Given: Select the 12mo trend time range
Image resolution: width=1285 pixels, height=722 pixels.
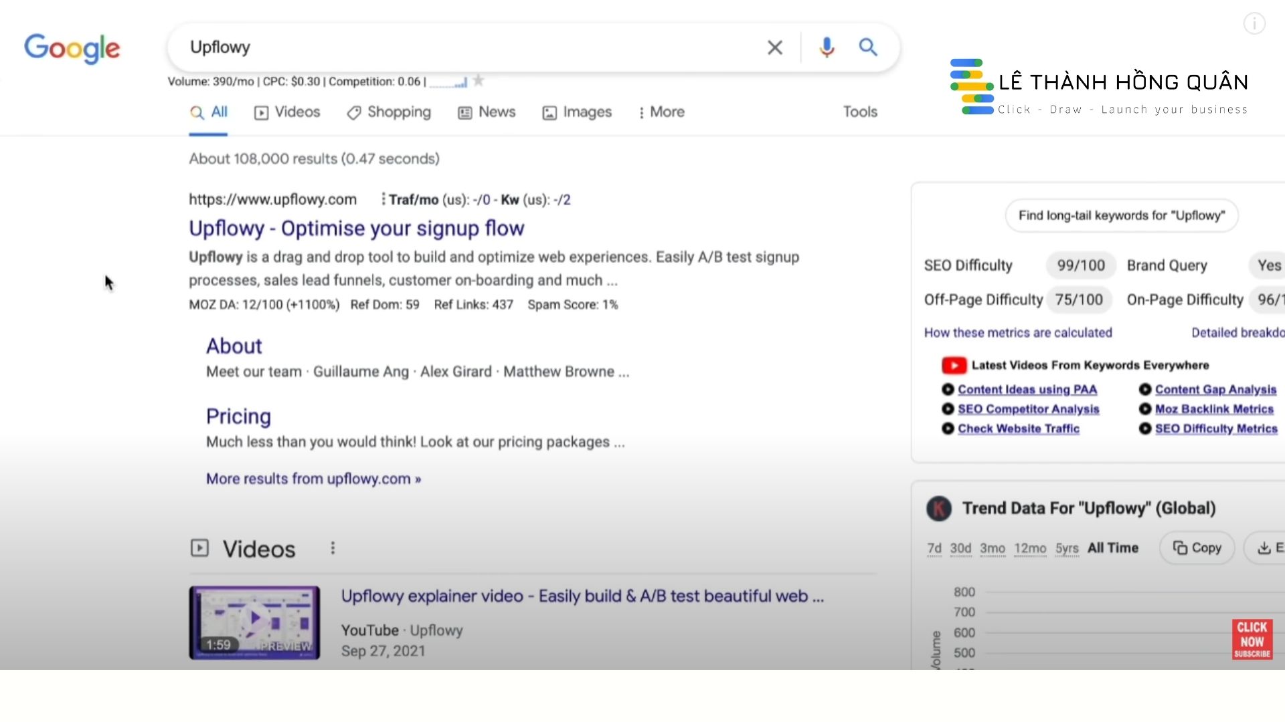Looking at the screenshot, I should 1031,548.
